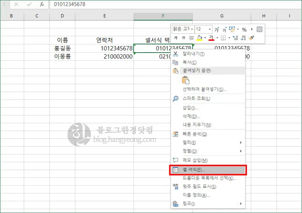Click the phonetic field (윗주 필드) icon

click(x=175, y=186)
